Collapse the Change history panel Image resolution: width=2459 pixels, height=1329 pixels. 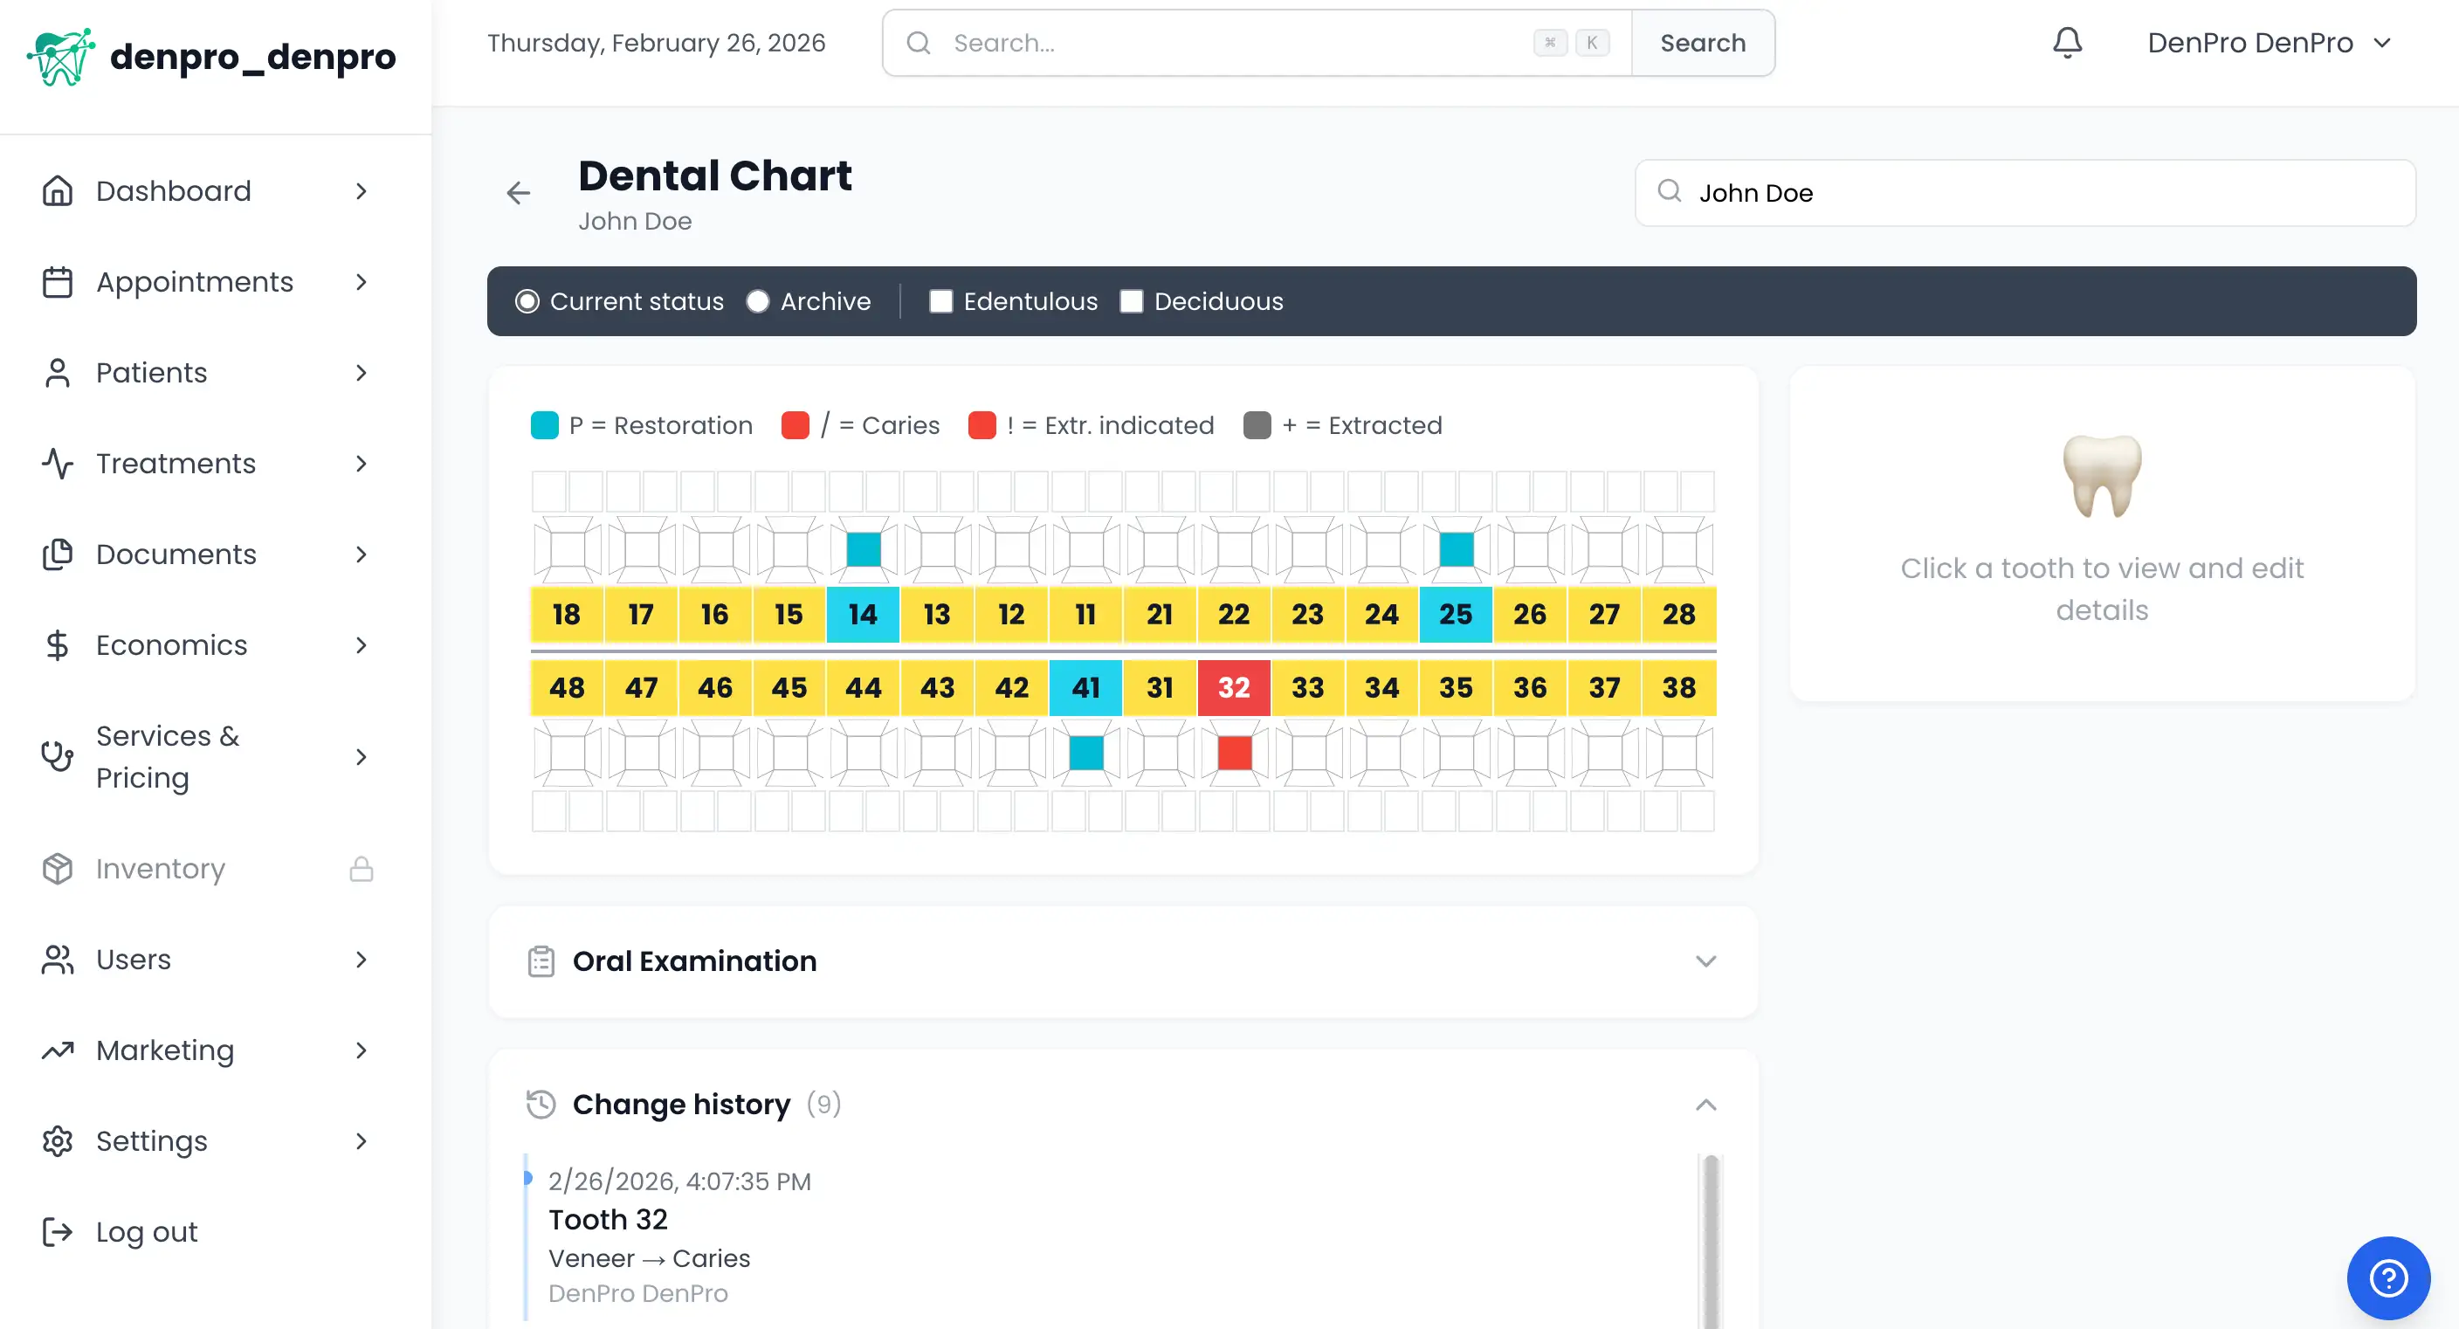pyautogui.click(x=1707, y=1105)
